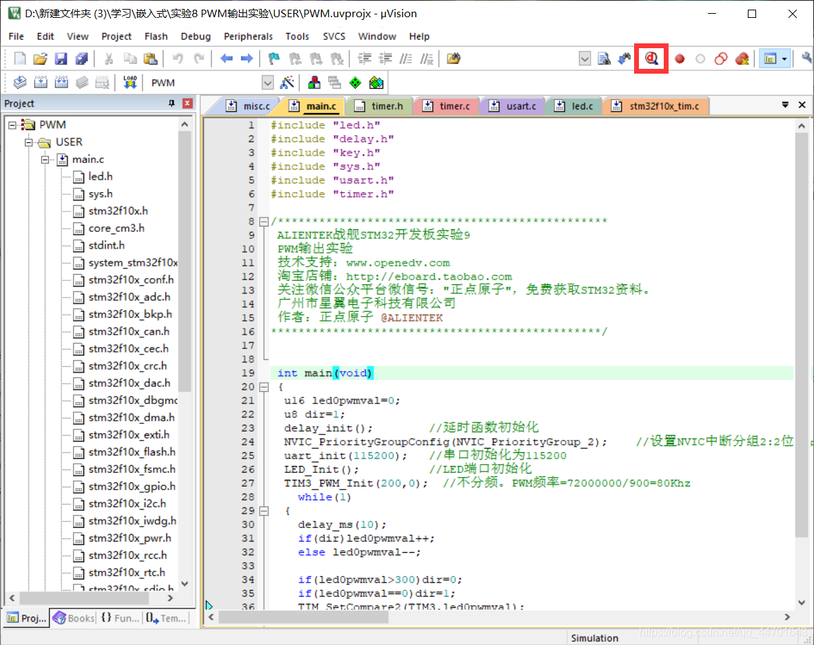
Task: Click the editor horizontal scrollbar thumb
Action: tap(304, 617)
